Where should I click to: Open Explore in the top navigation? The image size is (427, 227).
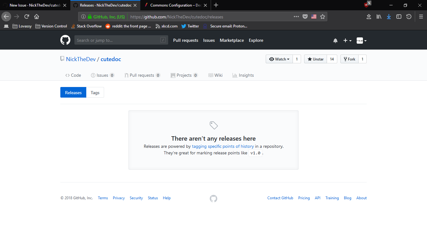coord(256,41)
